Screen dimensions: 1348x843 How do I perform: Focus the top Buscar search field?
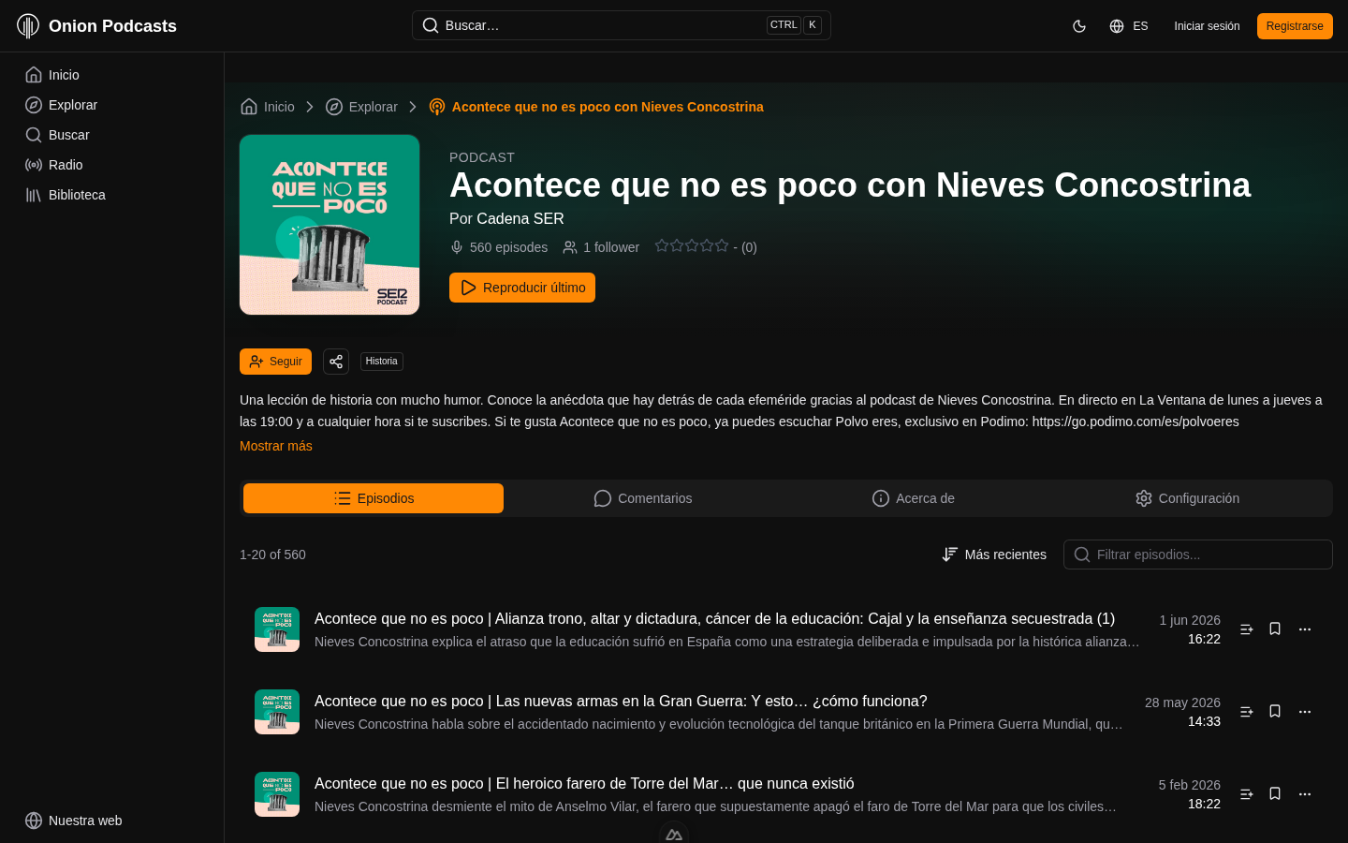[x=622, y=25]
